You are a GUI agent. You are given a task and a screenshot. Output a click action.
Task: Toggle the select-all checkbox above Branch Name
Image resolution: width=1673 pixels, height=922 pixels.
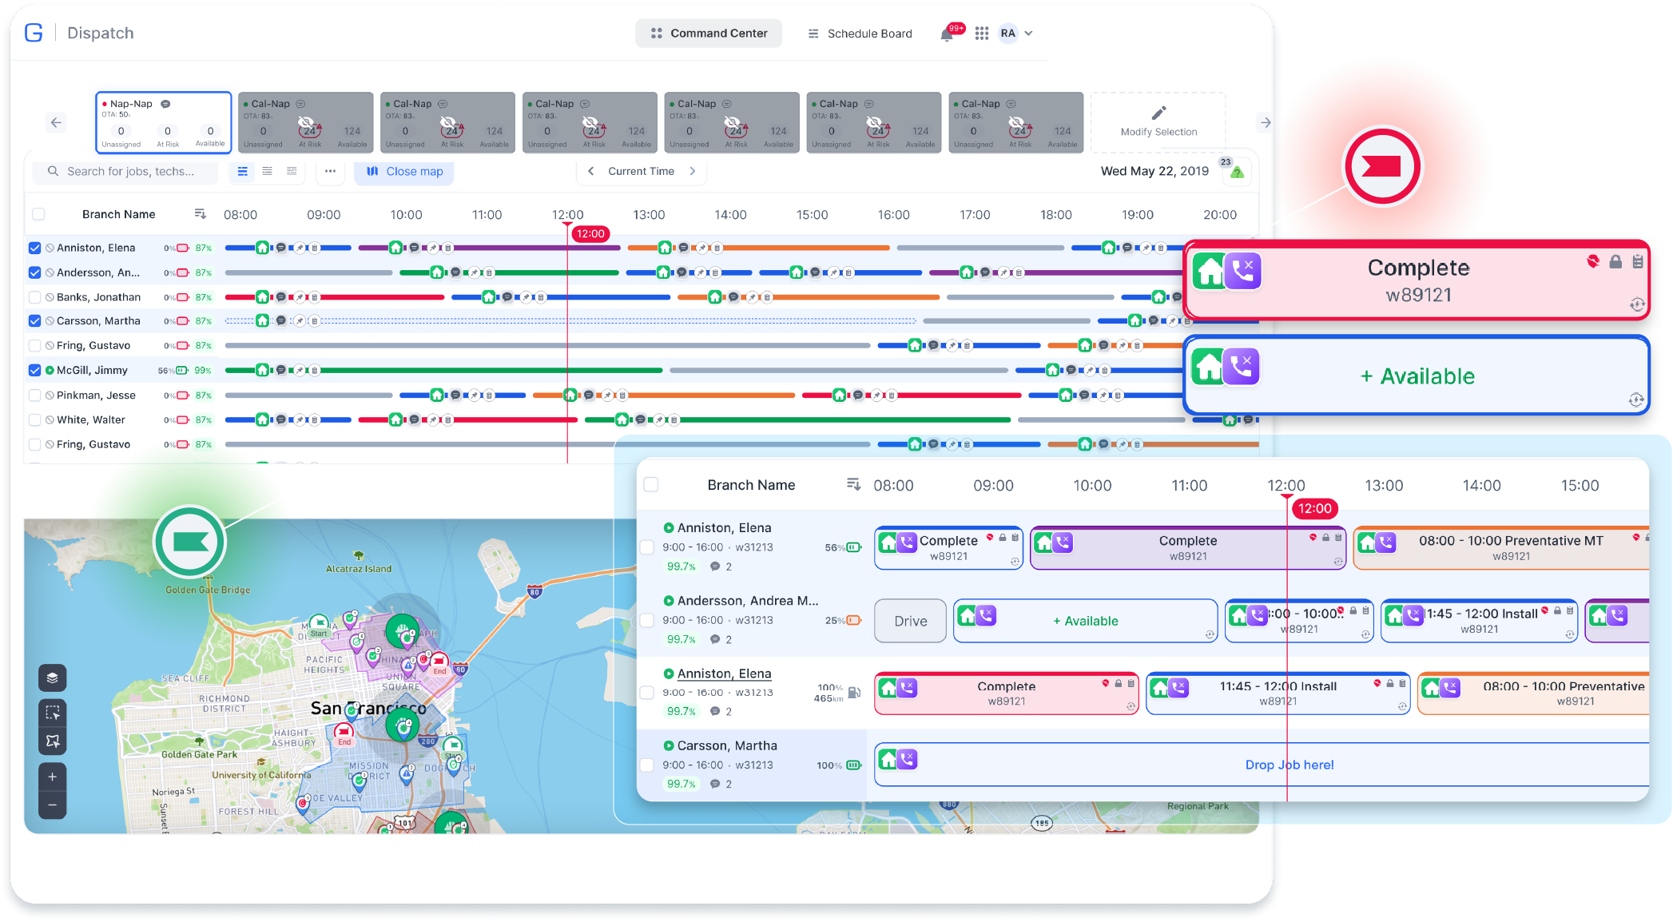coord(38,214)
